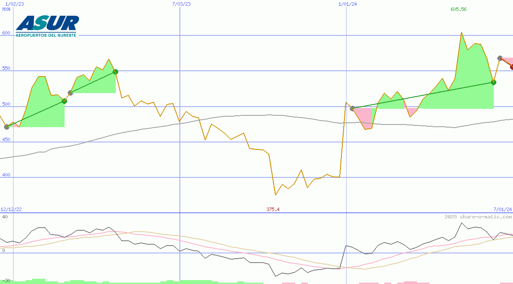Screen dimensions: 513x284
Task: Select gray entry marker just after 1/01/24
Action: 352,108
